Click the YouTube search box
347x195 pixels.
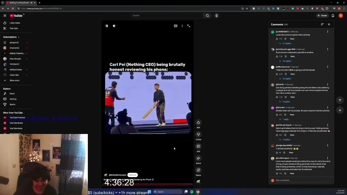click(167, 15)
